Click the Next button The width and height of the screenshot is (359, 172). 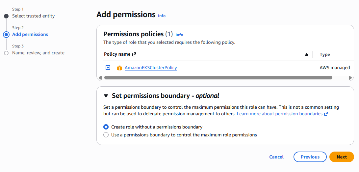(x=342, y=157)
